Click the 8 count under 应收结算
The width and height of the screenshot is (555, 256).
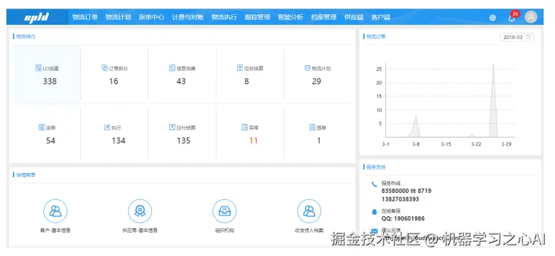[247, 82]
